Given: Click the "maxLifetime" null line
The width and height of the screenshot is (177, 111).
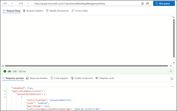Looking at the screenshot, I should click(38, 106).
